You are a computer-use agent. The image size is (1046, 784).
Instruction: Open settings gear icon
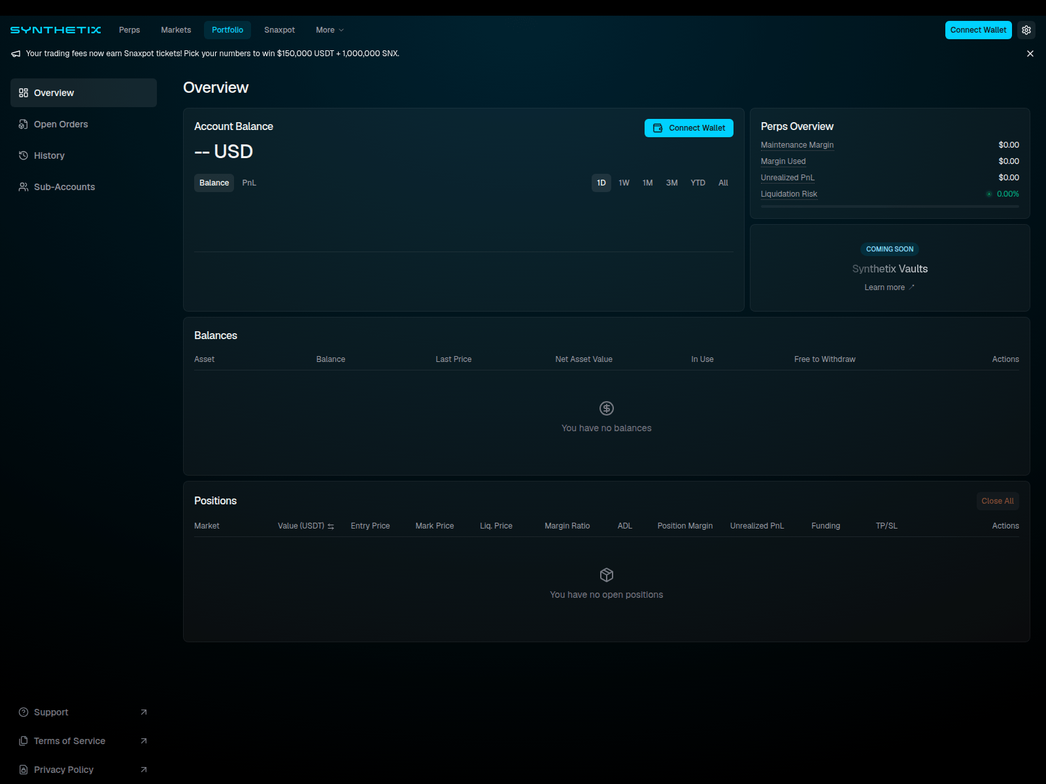click(x=1026, y=30)
